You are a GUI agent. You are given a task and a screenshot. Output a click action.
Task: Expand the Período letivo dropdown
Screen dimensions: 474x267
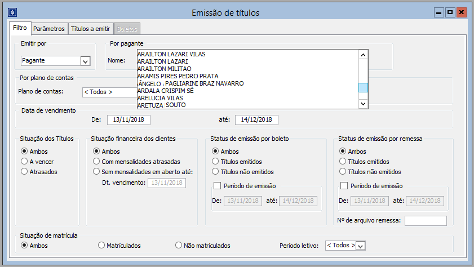coord(361,246)
